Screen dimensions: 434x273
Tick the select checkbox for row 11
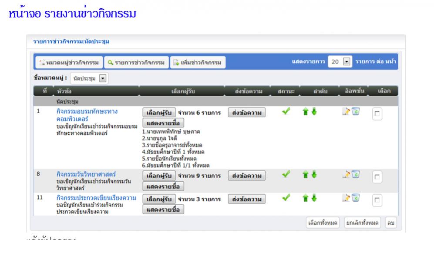377,200
